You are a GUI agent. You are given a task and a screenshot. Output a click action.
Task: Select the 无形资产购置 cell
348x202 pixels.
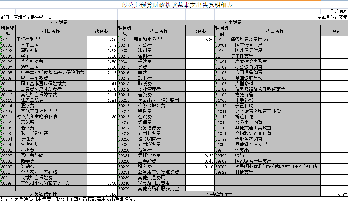[275, 139]
